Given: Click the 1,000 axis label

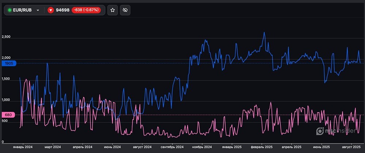Looking at the screenshot, I should [6, 100].
